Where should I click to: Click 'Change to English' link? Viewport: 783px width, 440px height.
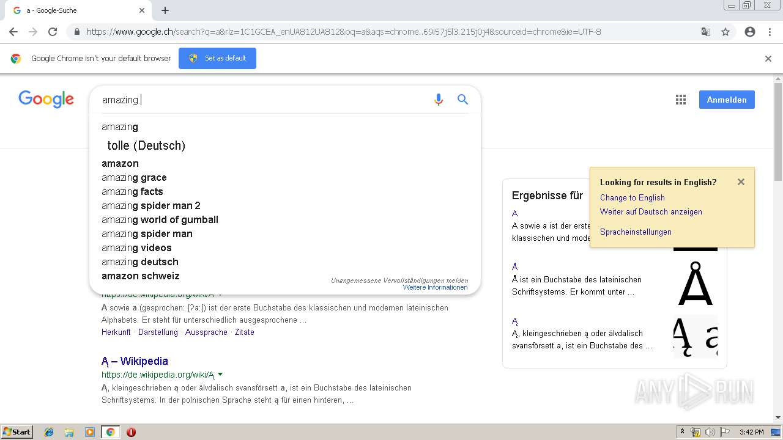632,197
